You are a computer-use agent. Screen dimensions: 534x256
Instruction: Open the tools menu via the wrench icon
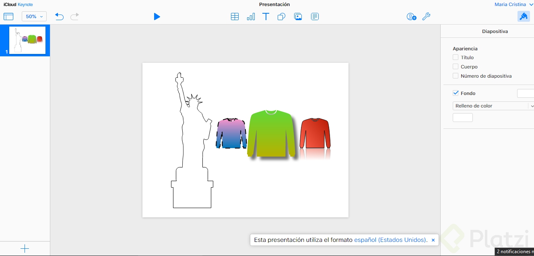(x=426, y=17)
